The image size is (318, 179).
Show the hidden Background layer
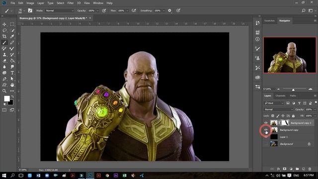pyautogui.click(x=266, y=144)
